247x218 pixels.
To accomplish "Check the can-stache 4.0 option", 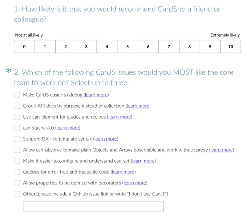I will 17,128.
